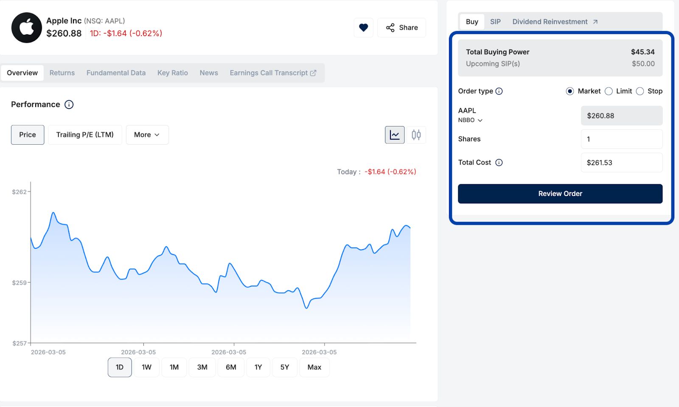The height and width of the screenshot is (407, 679).
Task: Click the Total Cost info icon
Action: coord(499,163)
